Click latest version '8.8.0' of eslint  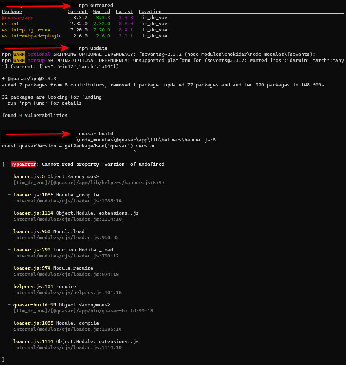coord(126,24)
